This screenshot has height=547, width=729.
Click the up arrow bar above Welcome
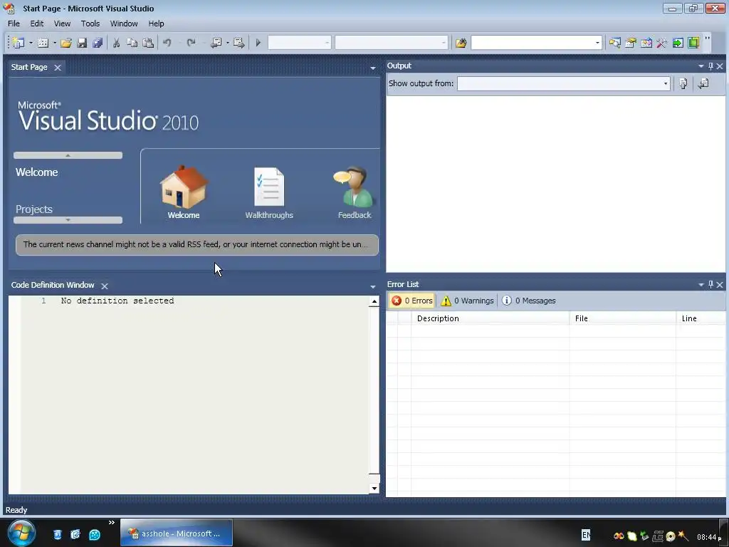[x=68, y=155]
